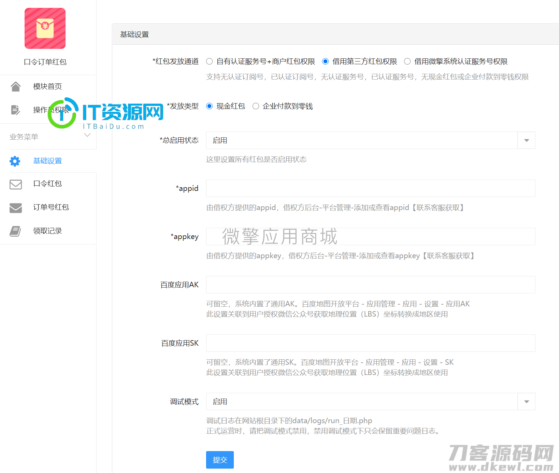Click the 基础设置 panel heading
The image size is (559, 473).
tap(134, 34)
